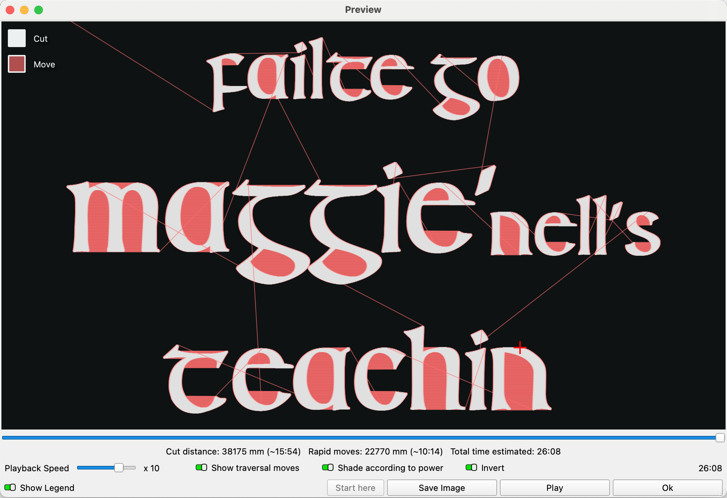727x498 pixels.
Task: Hide the legend with Show Legend toggle
Action: click(10, 487)
